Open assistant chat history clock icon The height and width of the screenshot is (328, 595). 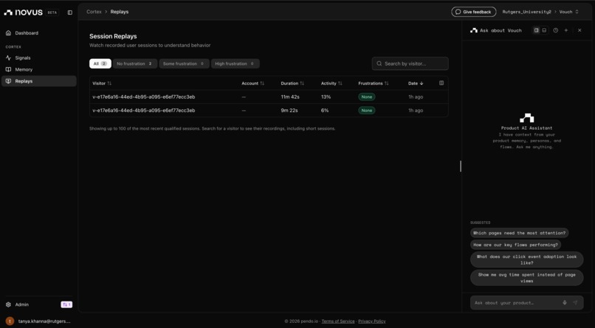tap(556, 30)
